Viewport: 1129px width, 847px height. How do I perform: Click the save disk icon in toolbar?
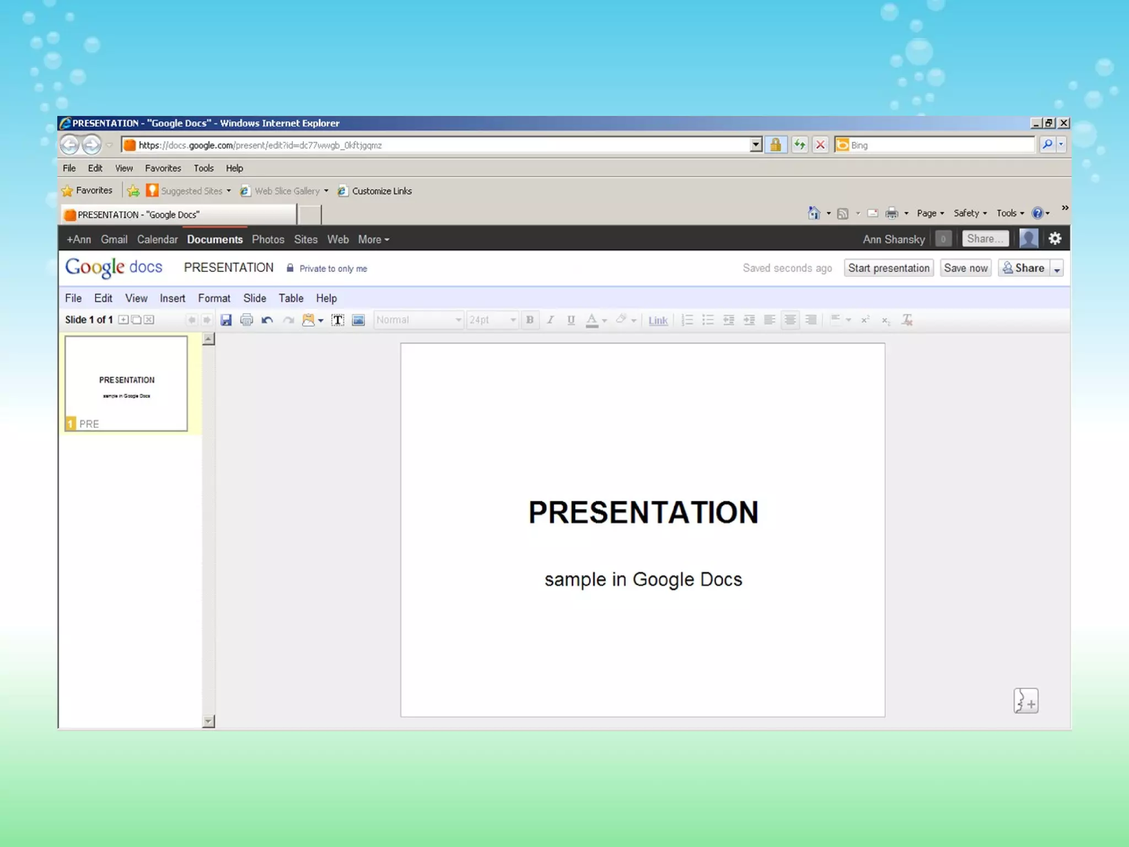click(226, 320)
